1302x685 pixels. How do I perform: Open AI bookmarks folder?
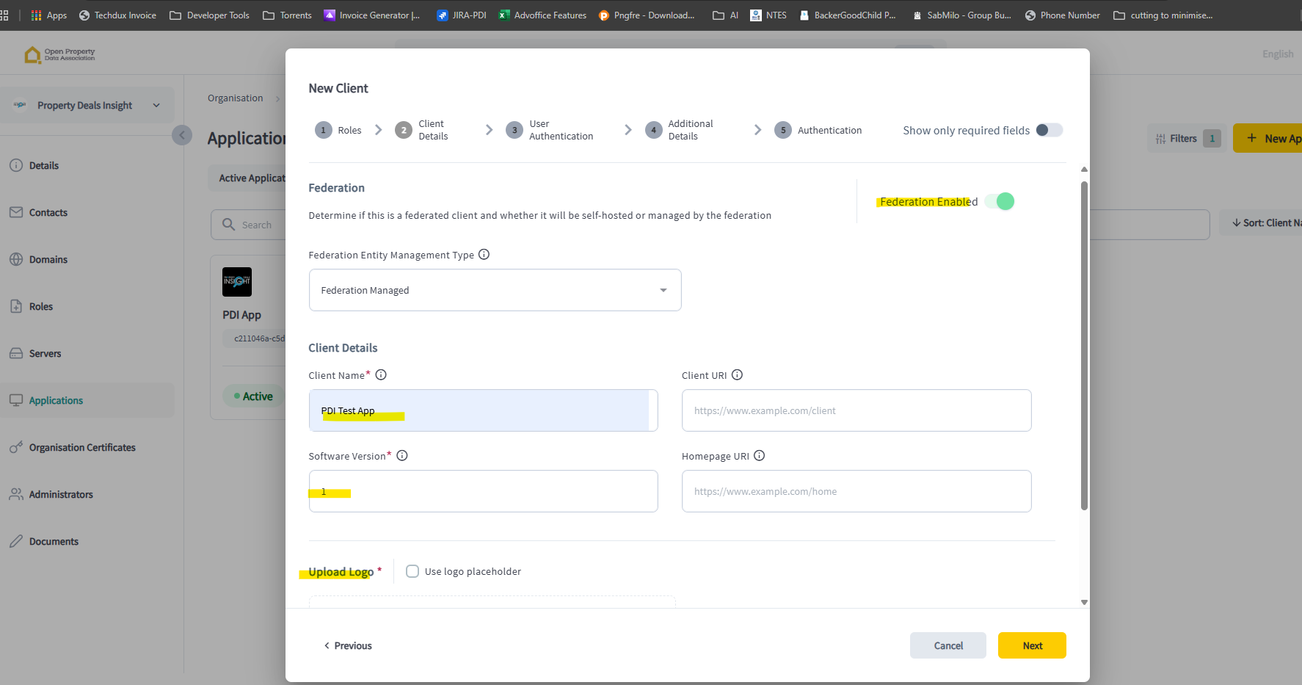click(x=725, y=15)
